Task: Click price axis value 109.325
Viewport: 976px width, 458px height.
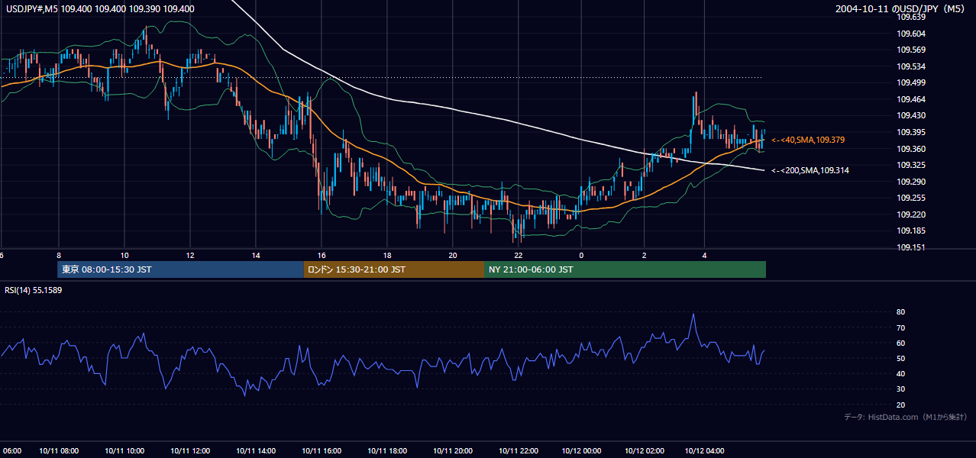Action: point(912,165)
